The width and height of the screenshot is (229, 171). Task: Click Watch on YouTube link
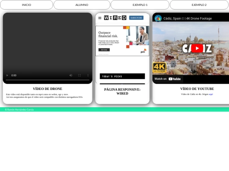tap(168, 79)
